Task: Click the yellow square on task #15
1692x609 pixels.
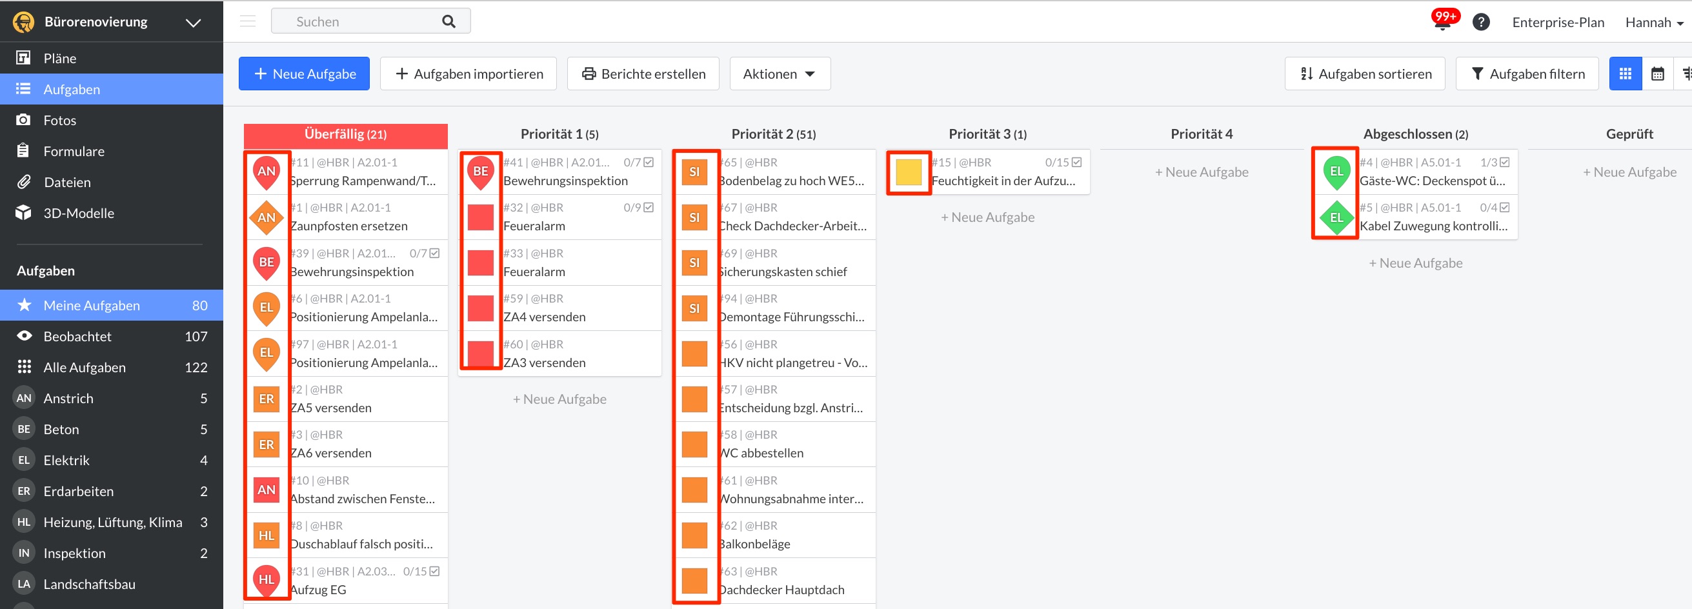Action: (x=909, y=172)
